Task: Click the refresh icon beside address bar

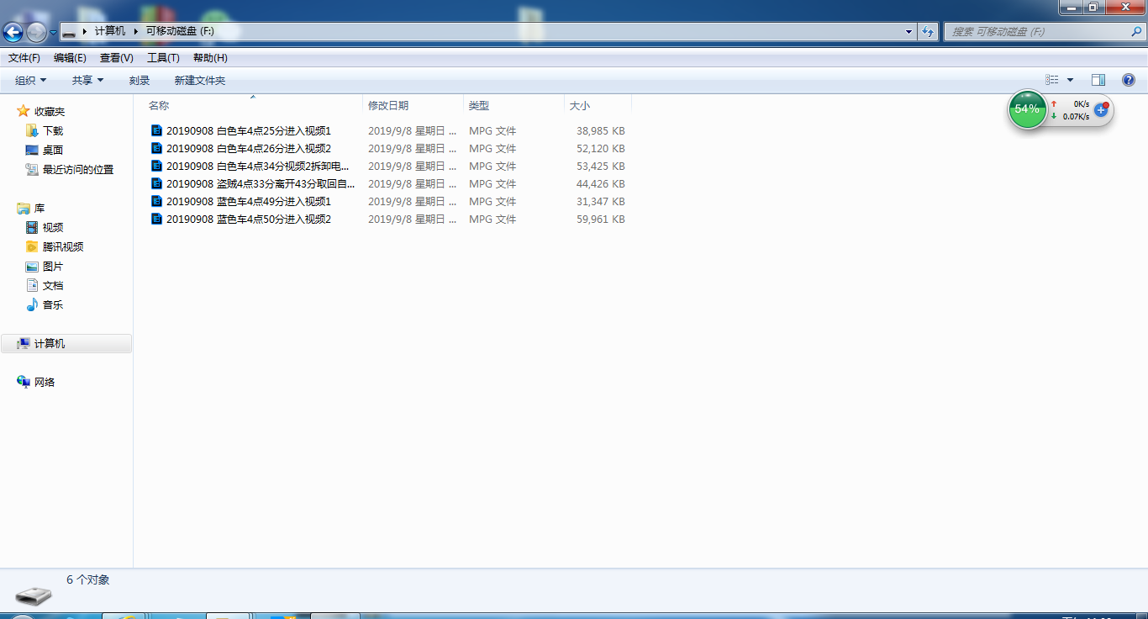Action: (x=928, y=32)
